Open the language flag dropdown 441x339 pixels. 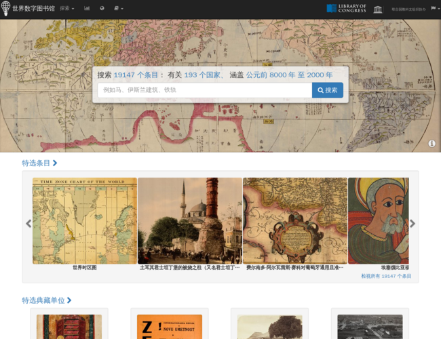point(433,9)
